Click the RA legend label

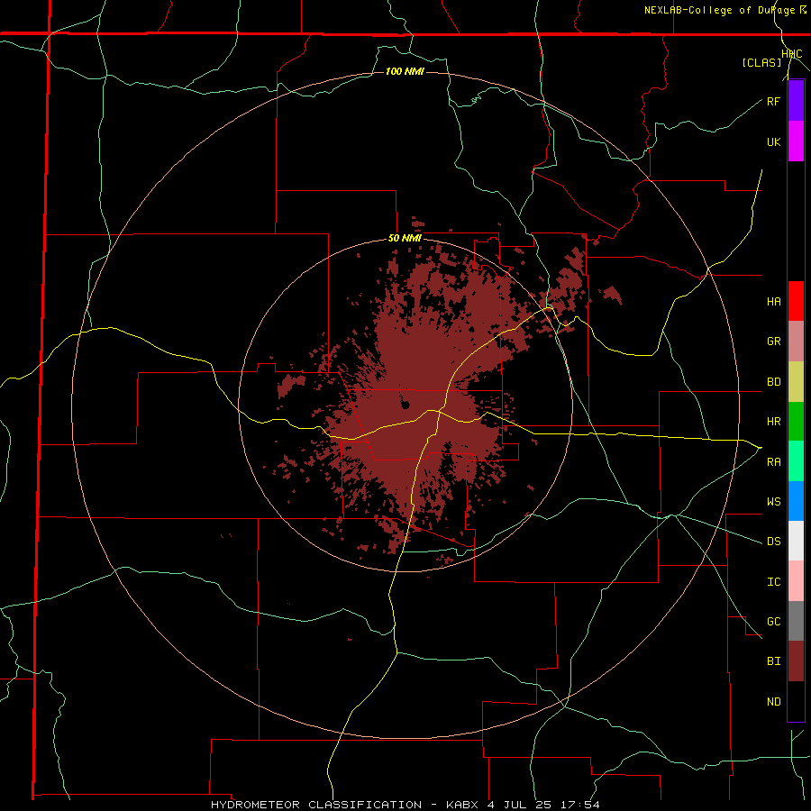[x=773, y=462]
